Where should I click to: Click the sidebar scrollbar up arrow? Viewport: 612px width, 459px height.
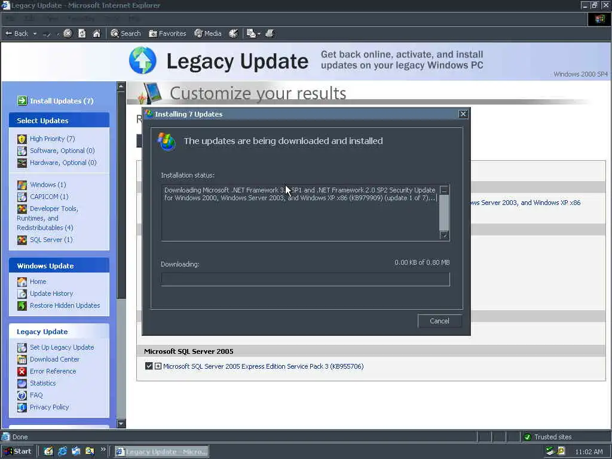click(x=121, y=86)
